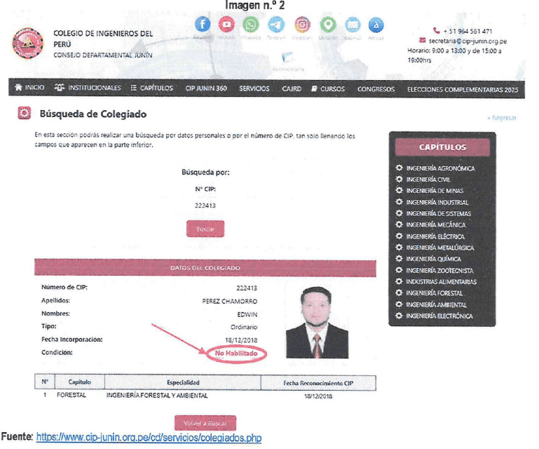Click the green location pin icon
Screen dimensions: 539x449
click(328, 25)
